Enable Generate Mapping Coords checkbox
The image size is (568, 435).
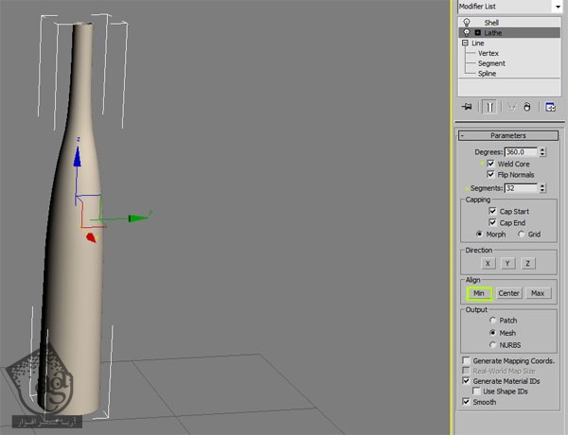(466, 361)
